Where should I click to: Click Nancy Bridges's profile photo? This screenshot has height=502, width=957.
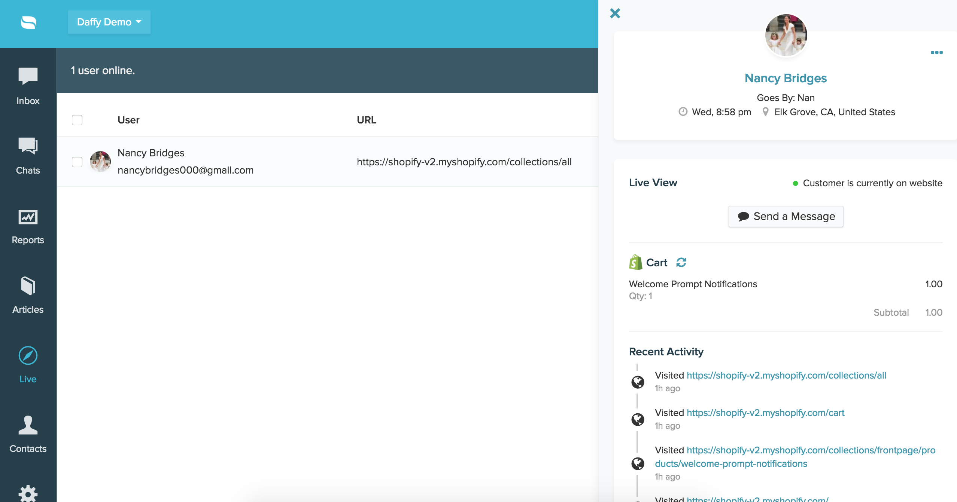(786, 35)
